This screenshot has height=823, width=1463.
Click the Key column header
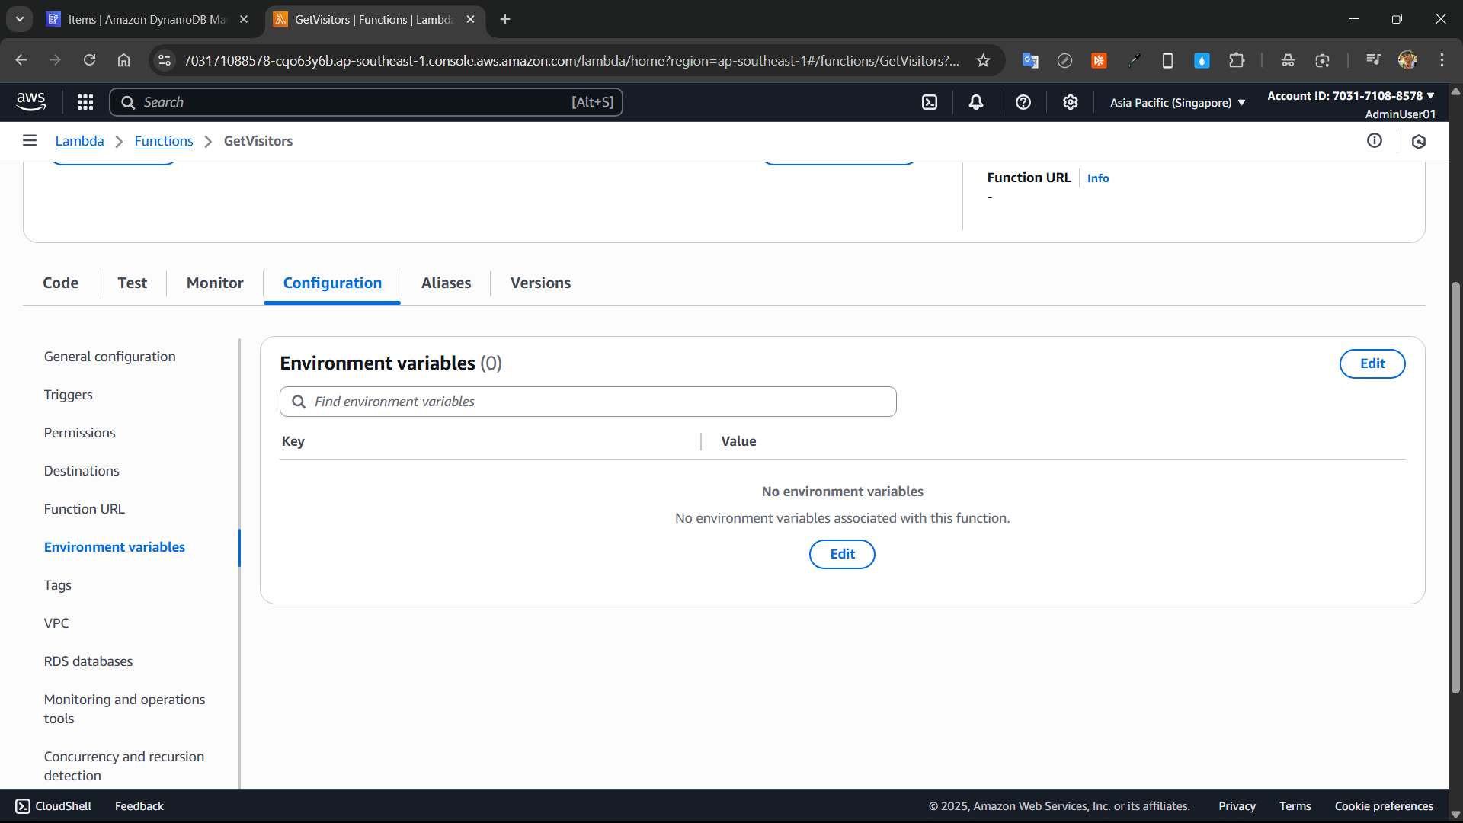(293, 441)
